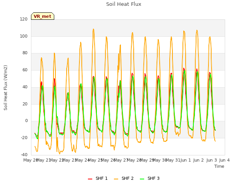Image resolution: width=248 pixels, height=186 pixels.
Task: Click the x-axis label Jun 2
Action: point(198,160)
